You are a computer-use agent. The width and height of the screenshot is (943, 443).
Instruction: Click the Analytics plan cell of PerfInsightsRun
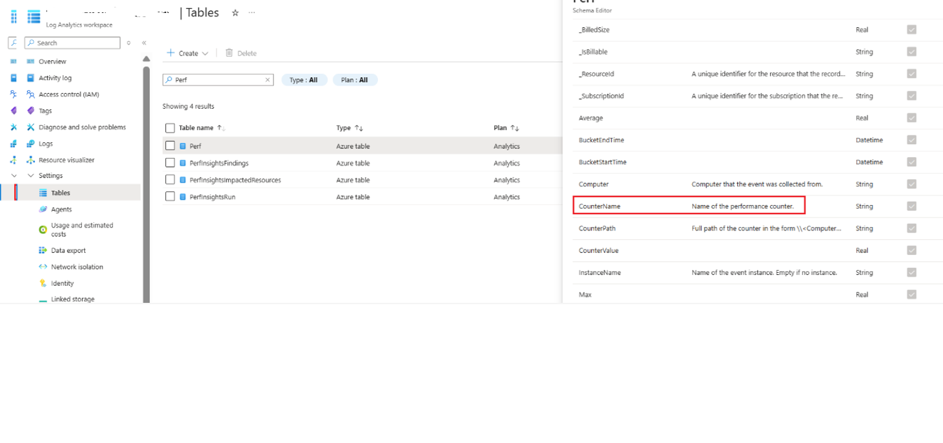tap(507, 197)
